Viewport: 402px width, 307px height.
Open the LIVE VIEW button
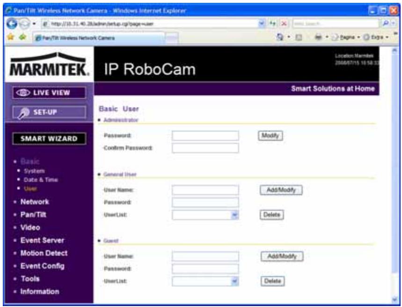49,93
